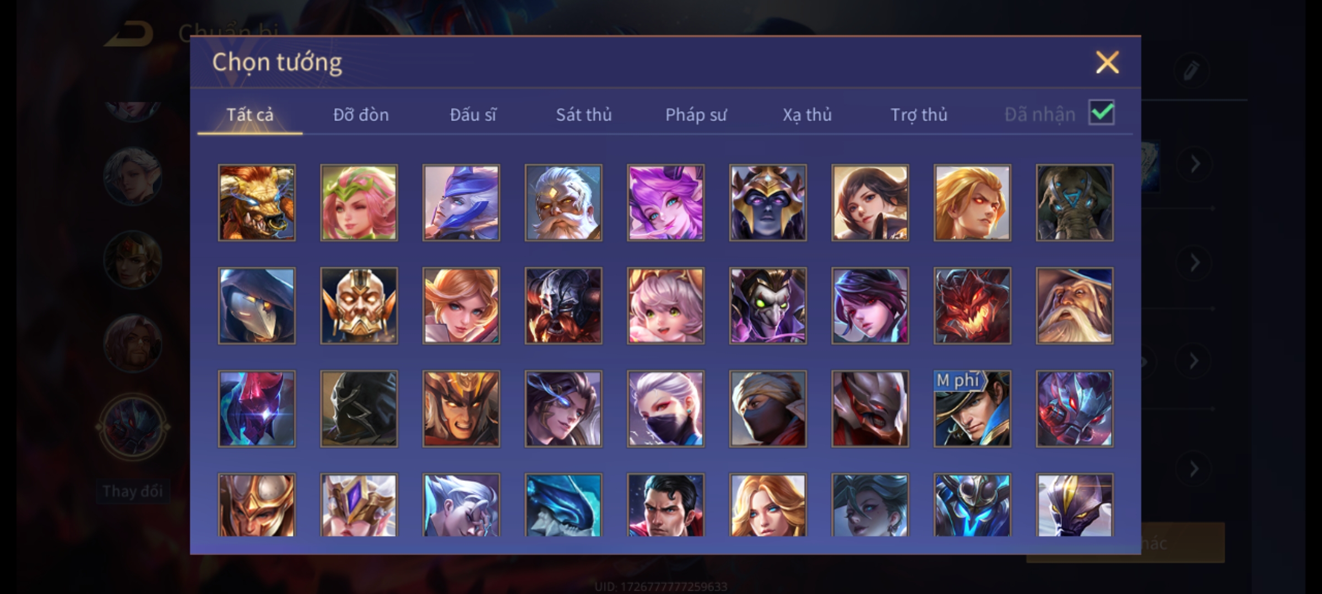Image resolution: width=1322 pixels, height=594 pixels.
Task: Toggle the 'Đã nhận' checkbox
Action: (1102, 113)
